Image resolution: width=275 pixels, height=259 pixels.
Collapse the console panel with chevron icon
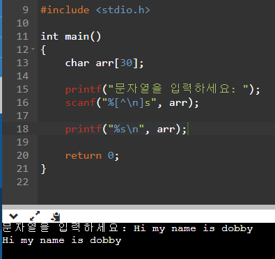13,217
